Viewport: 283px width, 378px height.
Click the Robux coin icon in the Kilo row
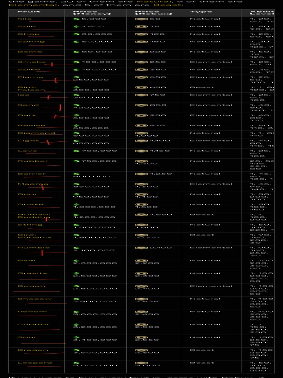141,19
